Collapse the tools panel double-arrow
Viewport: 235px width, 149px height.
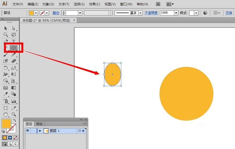click(2, 19)
